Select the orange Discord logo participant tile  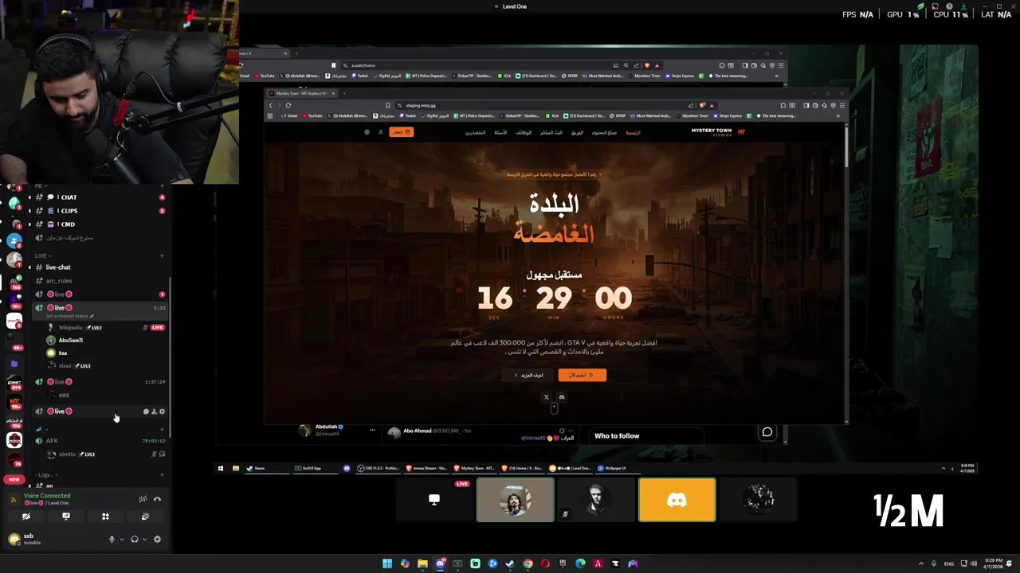click(x=677, y=500)
